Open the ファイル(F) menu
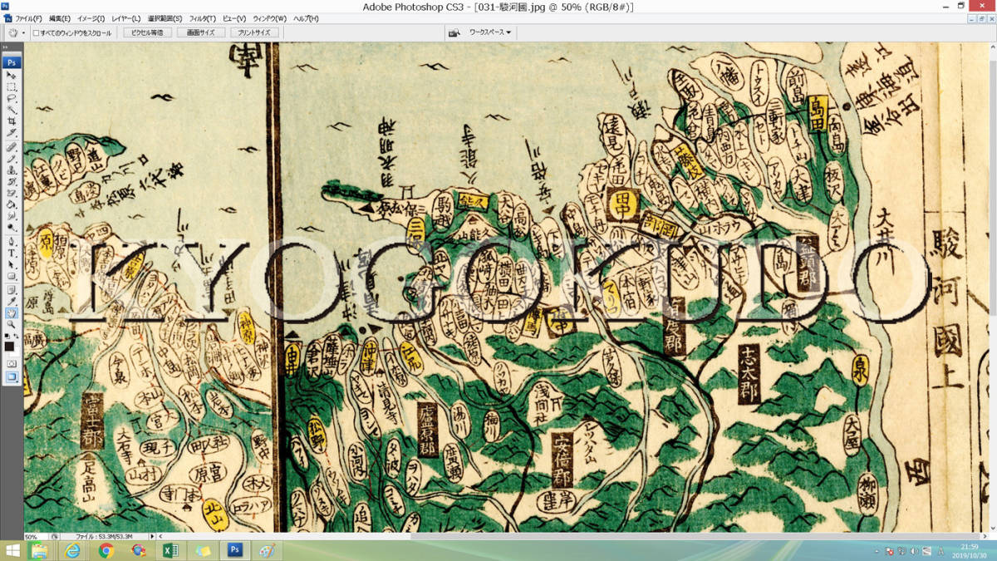 coord(29,17)
